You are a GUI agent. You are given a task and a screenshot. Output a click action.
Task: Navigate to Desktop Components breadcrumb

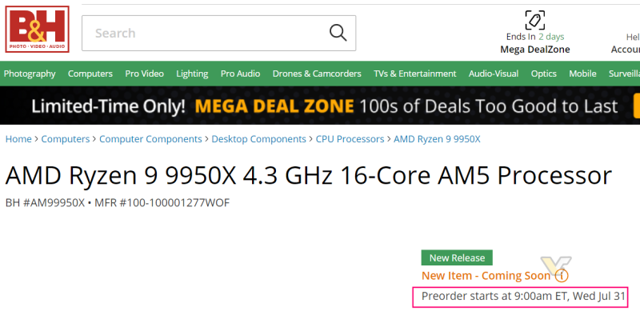(x=258, y=139)
